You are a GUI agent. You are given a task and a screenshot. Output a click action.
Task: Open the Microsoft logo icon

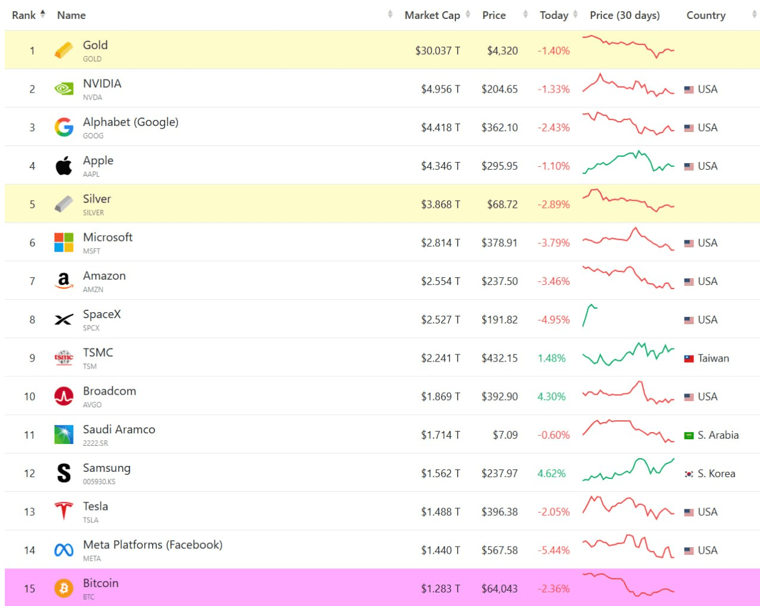point(64,242)
